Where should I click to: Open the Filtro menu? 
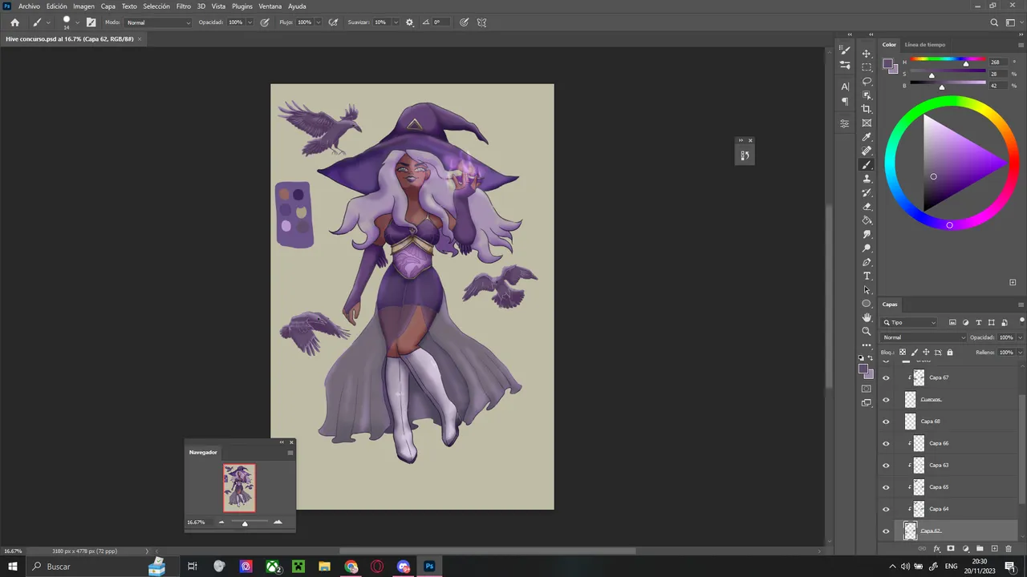pyautogui.click(x=184, y=6)
